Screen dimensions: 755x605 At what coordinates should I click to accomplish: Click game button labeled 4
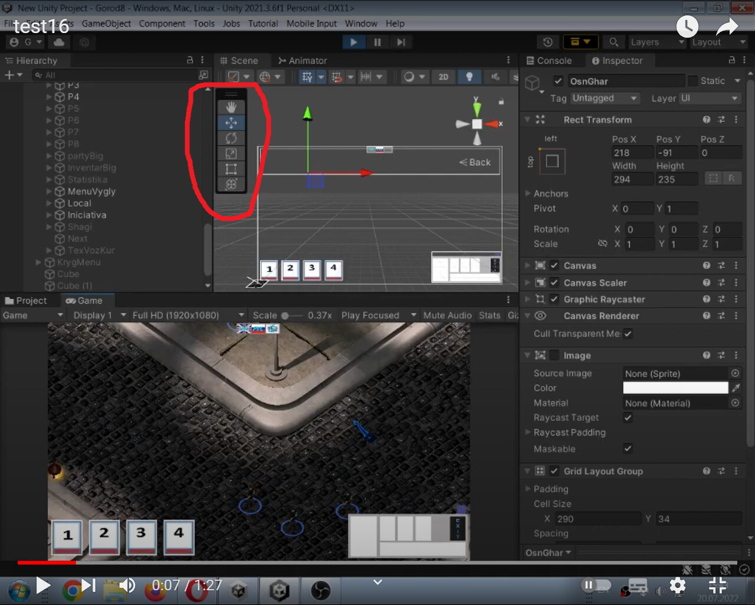pos(178,537)
